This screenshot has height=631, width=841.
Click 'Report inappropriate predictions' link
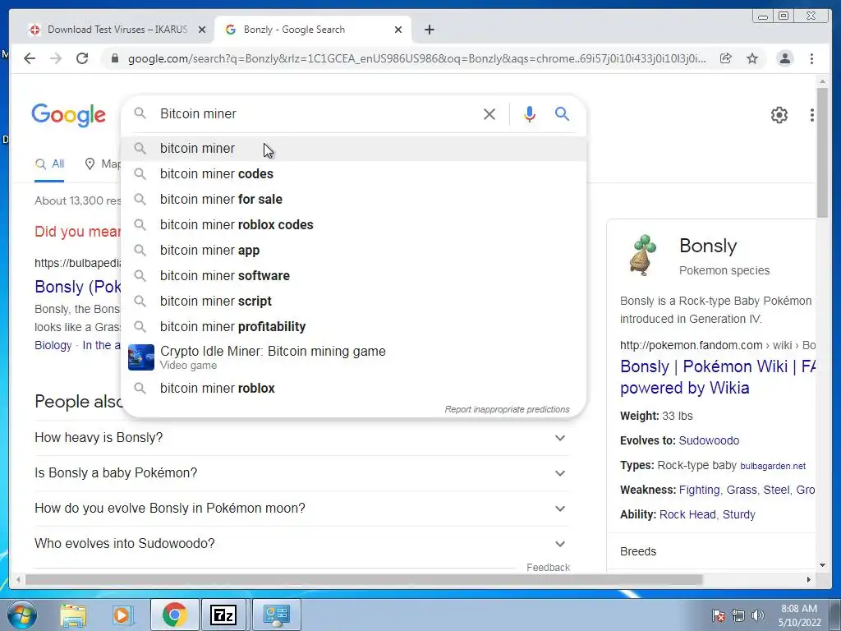507,409
